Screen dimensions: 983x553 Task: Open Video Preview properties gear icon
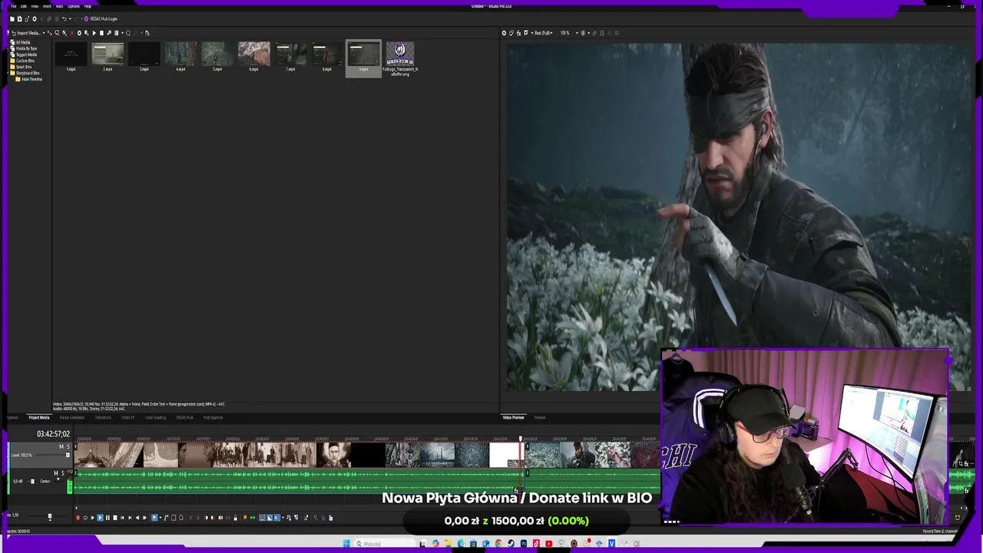pyautogui.click(x=504, y=33)
